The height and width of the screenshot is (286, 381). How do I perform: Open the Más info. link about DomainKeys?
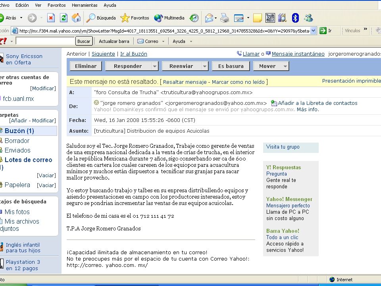308,110
